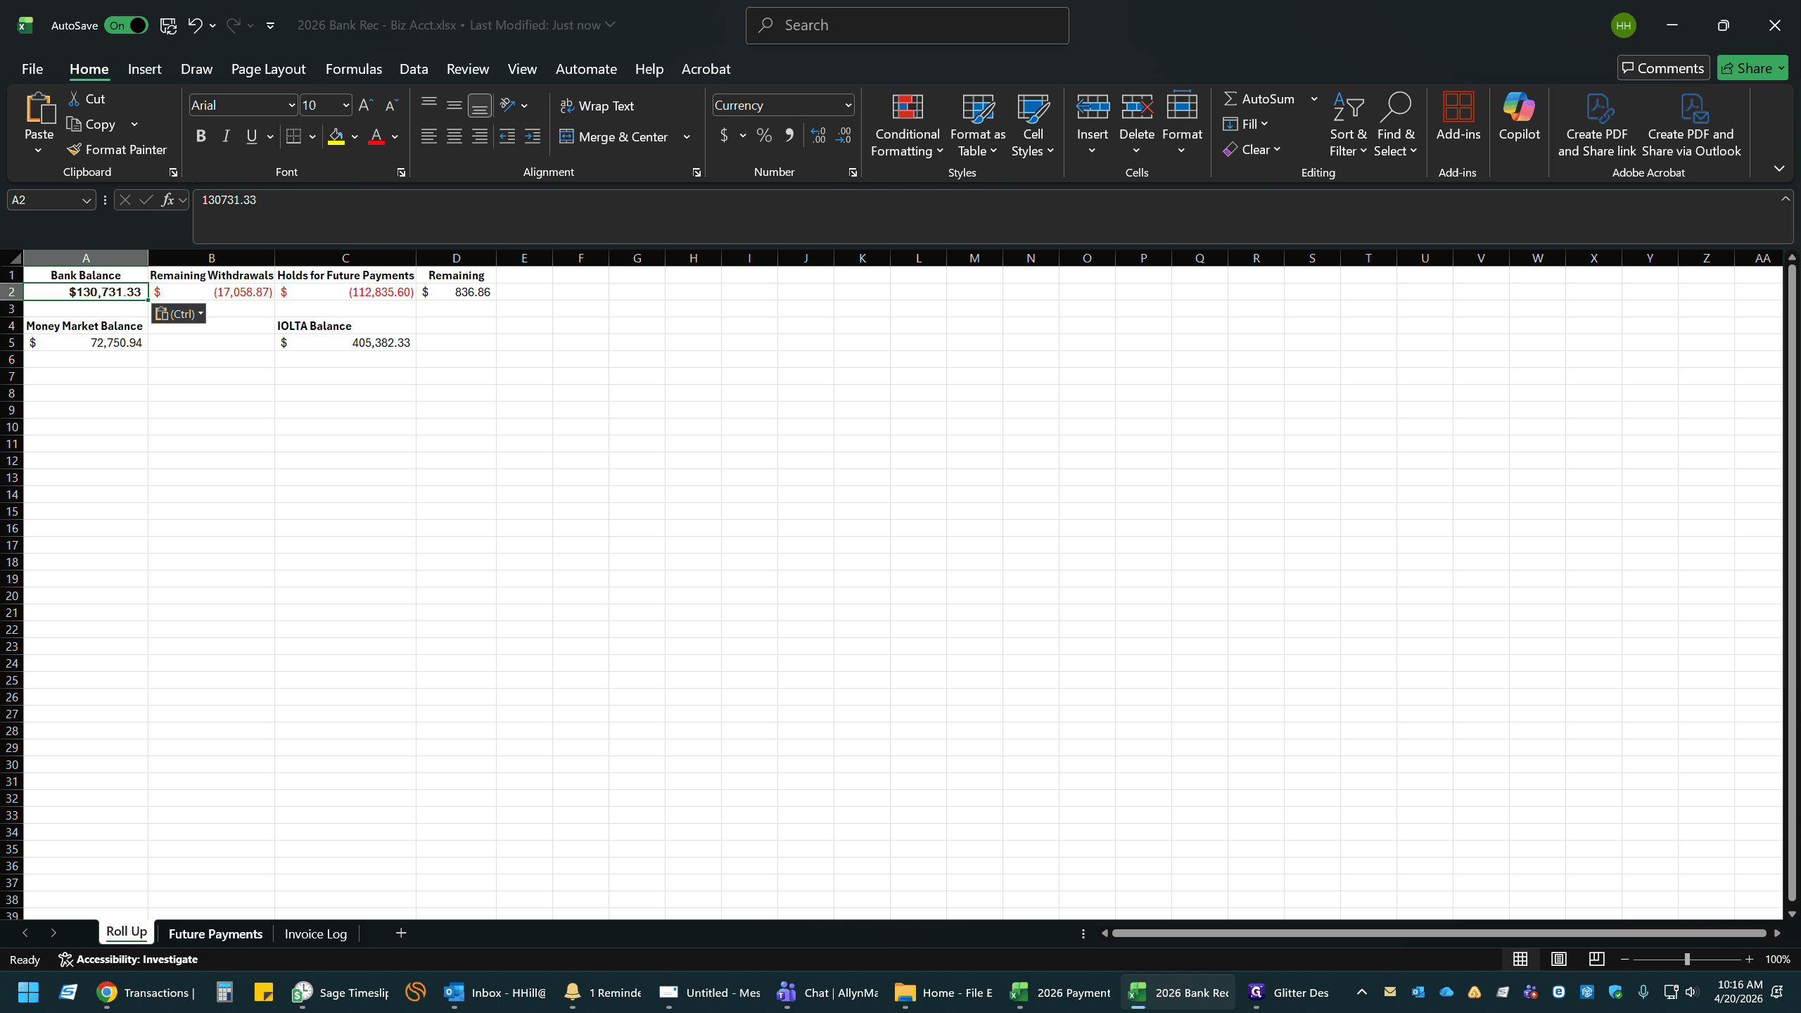The image size is (1801, 1013).
Task: Switch to Page Break Preview in status bar
Action: click(1596, 960)
